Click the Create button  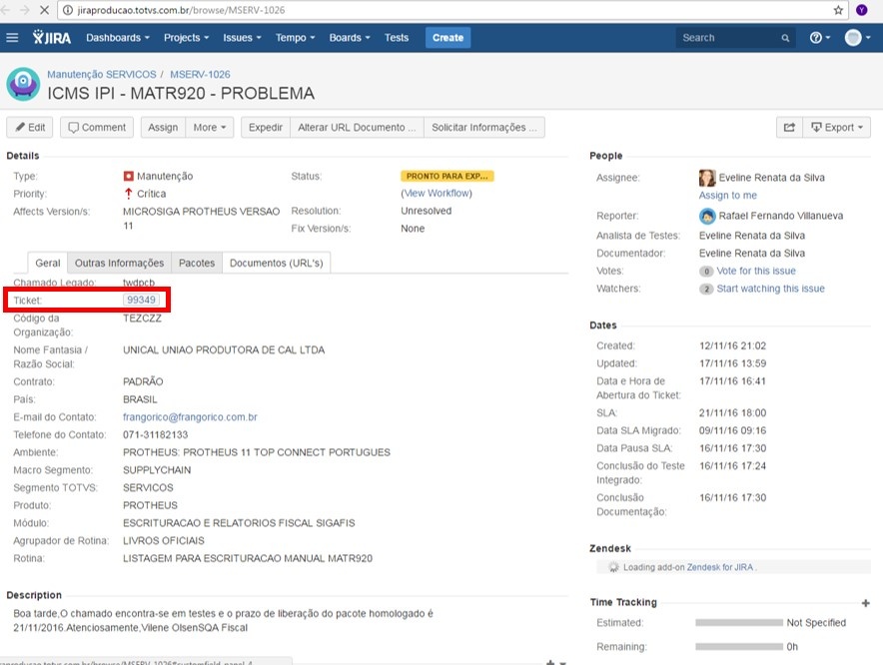pyautogui.click(x=447, y=38)
